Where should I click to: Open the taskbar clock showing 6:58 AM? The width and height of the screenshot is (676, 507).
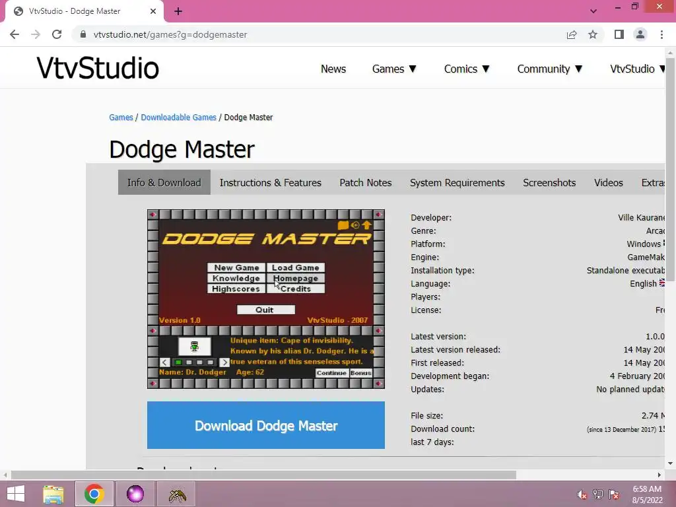pos(647,494)
